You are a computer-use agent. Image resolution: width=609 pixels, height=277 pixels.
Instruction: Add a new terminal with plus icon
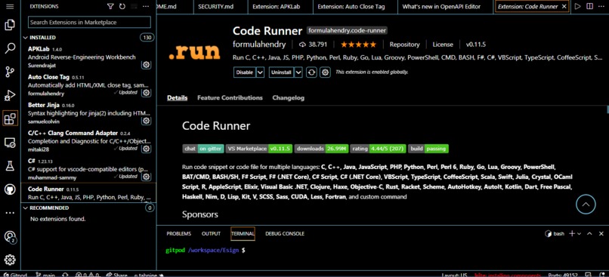coord(572,233)
